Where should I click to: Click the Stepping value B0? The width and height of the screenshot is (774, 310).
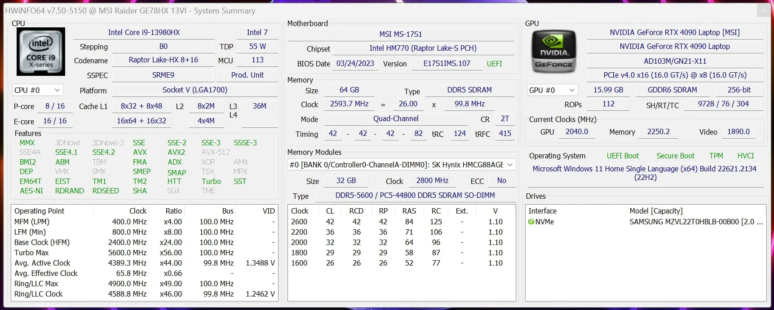[x=163, y=46]
